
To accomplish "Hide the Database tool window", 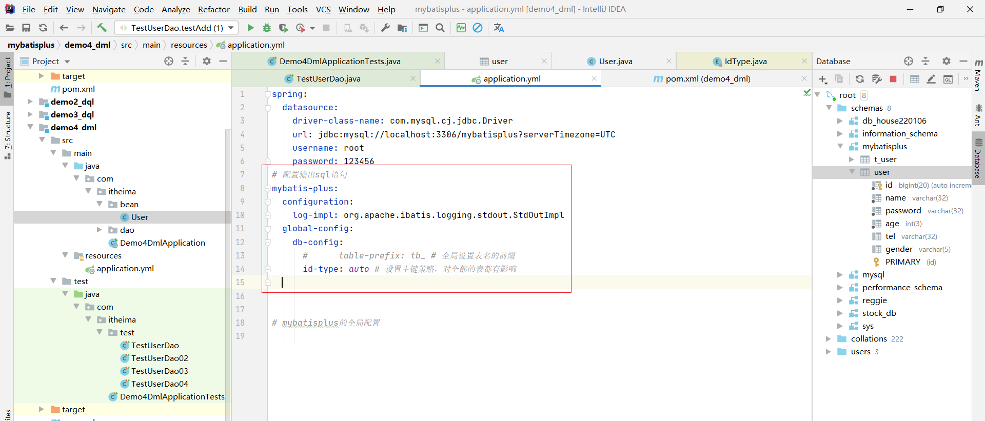I will 963,61.
